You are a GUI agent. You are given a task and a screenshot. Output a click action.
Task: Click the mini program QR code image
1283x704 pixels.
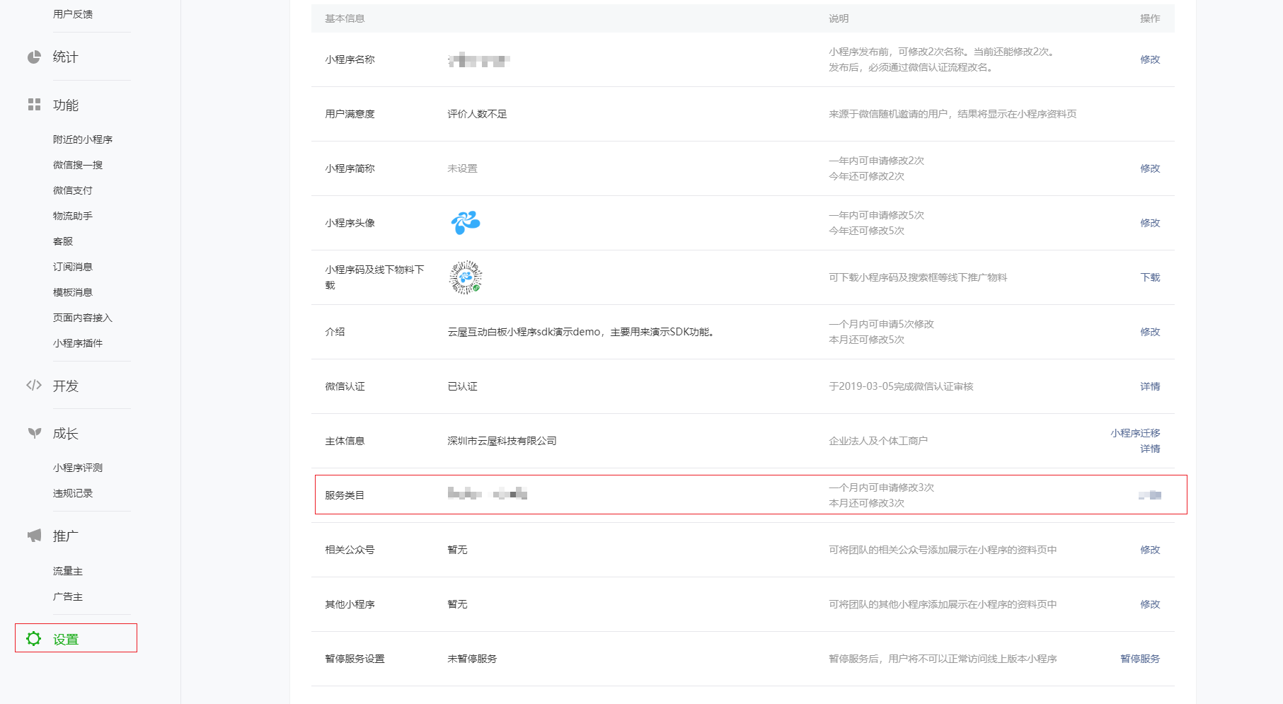coord(466,277)
